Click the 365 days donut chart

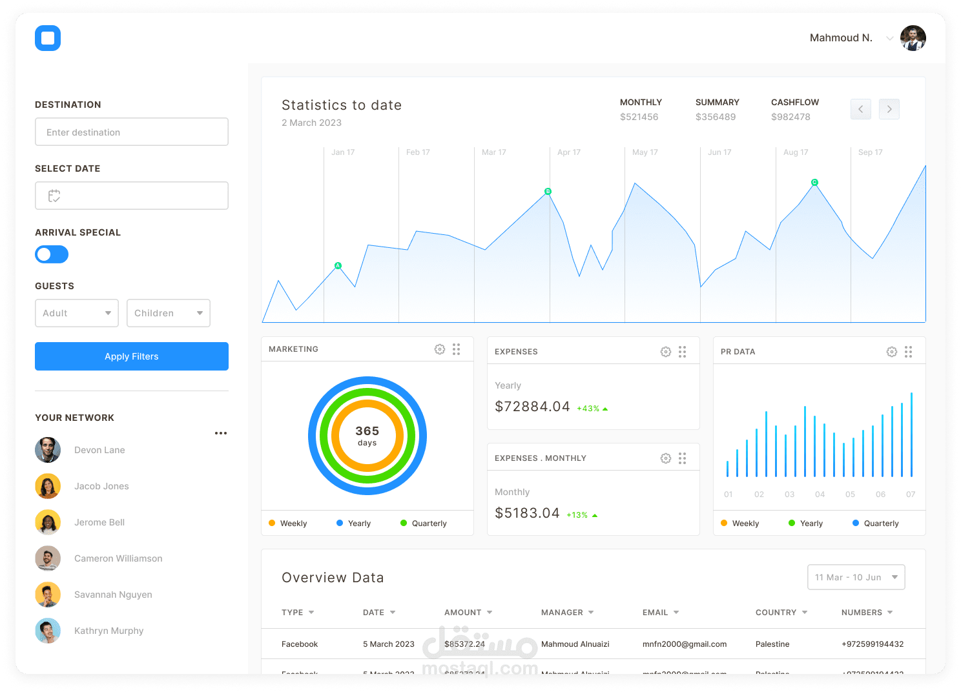pos(367,436)
